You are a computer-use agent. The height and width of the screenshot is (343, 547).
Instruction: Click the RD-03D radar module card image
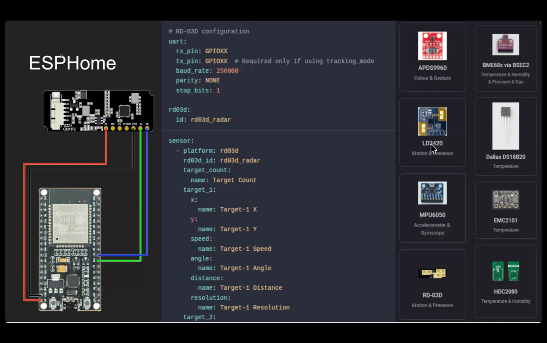pyautogui.click(x=432, y=273)
